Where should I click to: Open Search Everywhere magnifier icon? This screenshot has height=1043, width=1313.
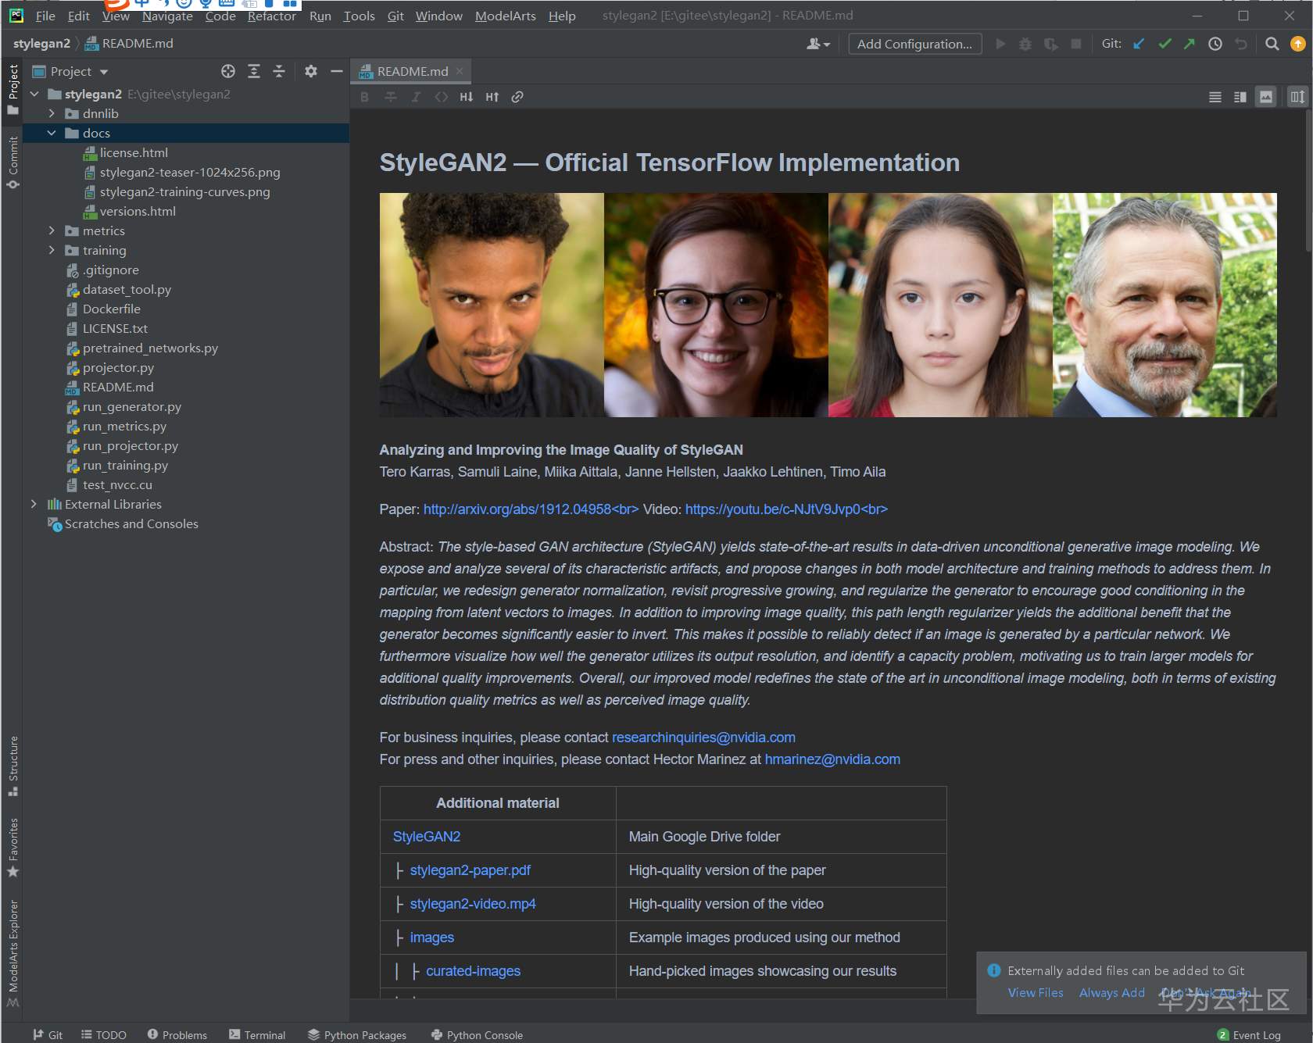pos(1272,44)
